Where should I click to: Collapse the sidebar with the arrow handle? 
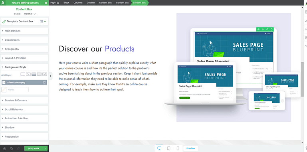[x=51, y=76]
